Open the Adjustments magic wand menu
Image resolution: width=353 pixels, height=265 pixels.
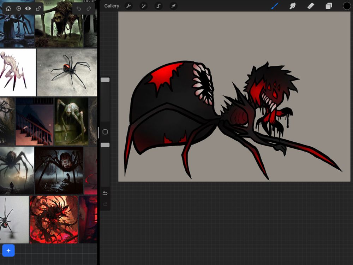tap(144, 6)
